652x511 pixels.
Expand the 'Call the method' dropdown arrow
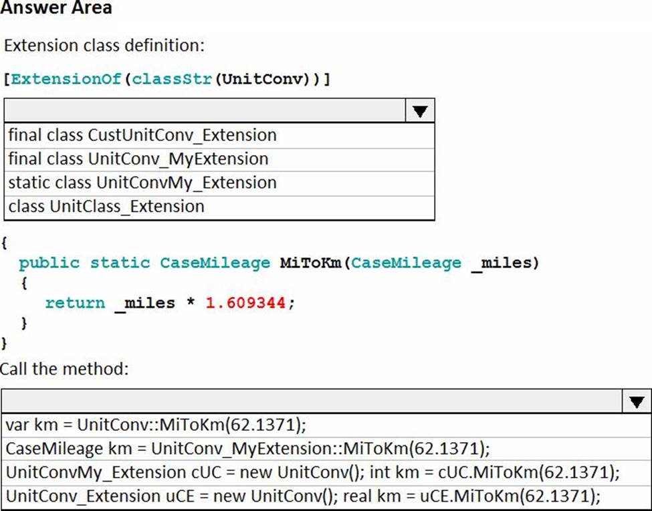pos(636,401)
